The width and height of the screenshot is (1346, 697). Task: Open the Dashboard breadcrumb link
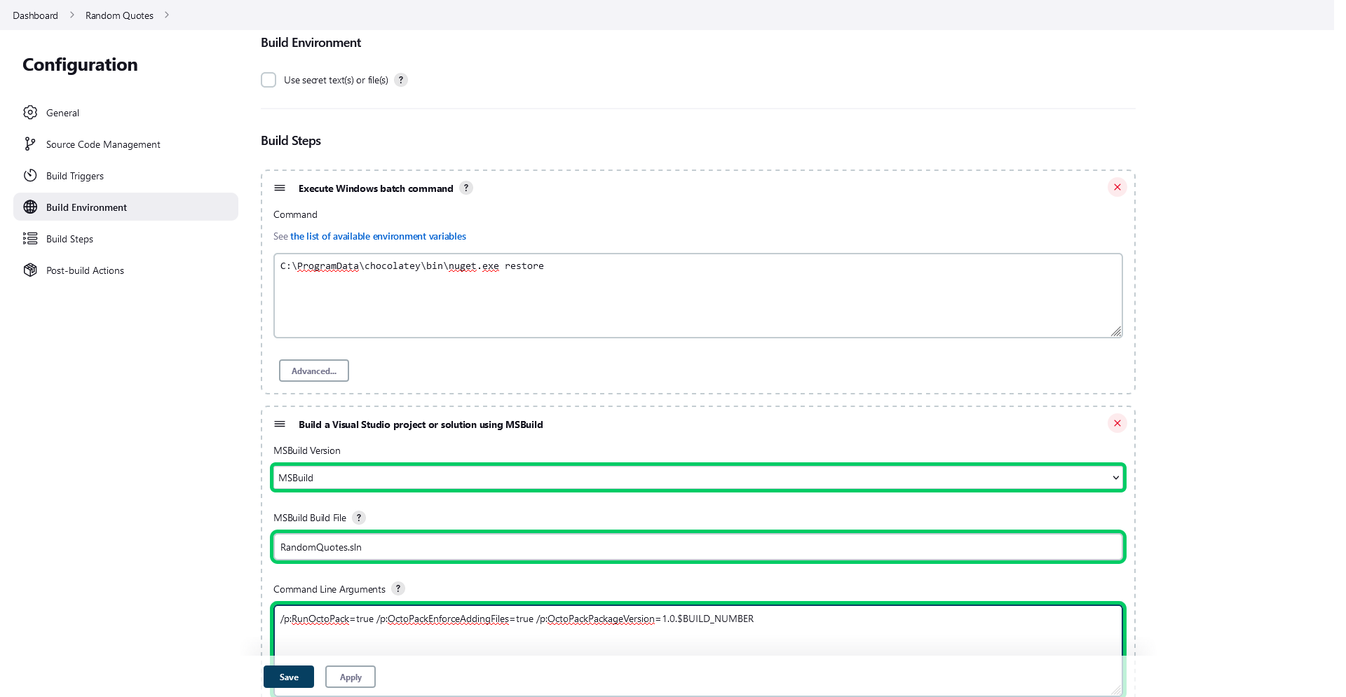pos(35,15)
